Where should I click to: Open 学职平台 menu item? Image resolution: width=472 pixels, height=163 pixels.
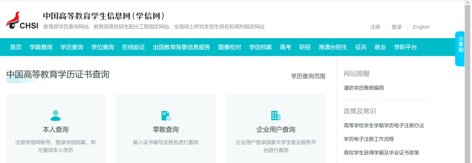coord(406,47)
